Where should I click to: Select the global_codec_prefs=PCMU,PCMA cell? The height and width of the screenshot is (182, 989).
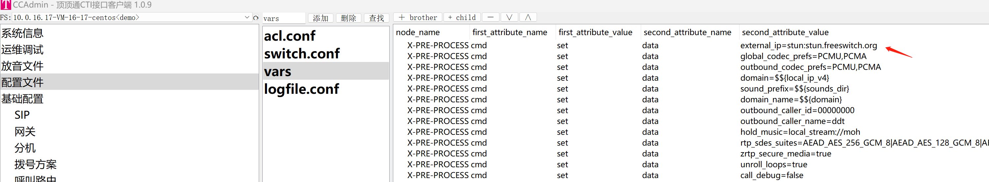803,56
